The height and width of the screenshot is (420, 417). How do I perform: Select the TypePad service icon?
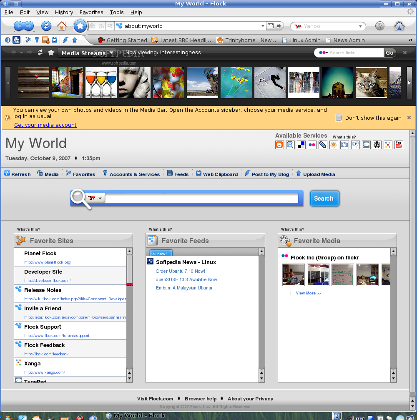pos(366,145)
